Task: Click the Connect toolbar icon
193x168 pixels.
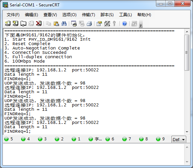Action: click(x=8, y=24)
